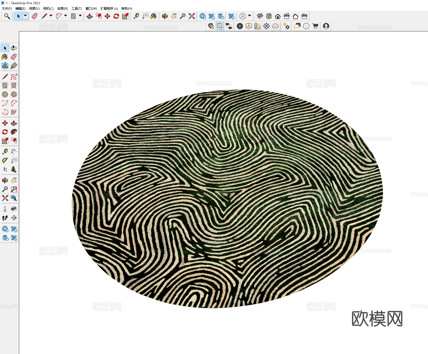This screenshot has width=428, height=354.
Task: Open the 文件(F) menu
Action: (x=7, y=9)
